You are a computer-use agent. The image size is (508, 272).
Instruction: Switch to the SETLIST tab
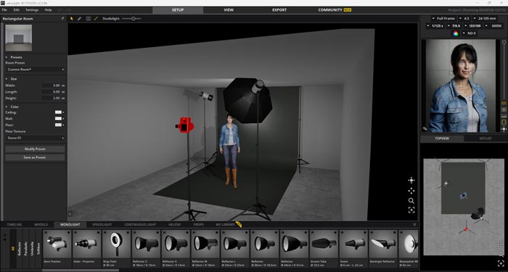486,138
